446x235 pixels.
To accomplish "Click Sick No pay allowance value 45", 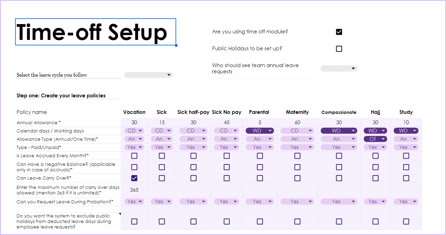I will (x=226, y=122).
